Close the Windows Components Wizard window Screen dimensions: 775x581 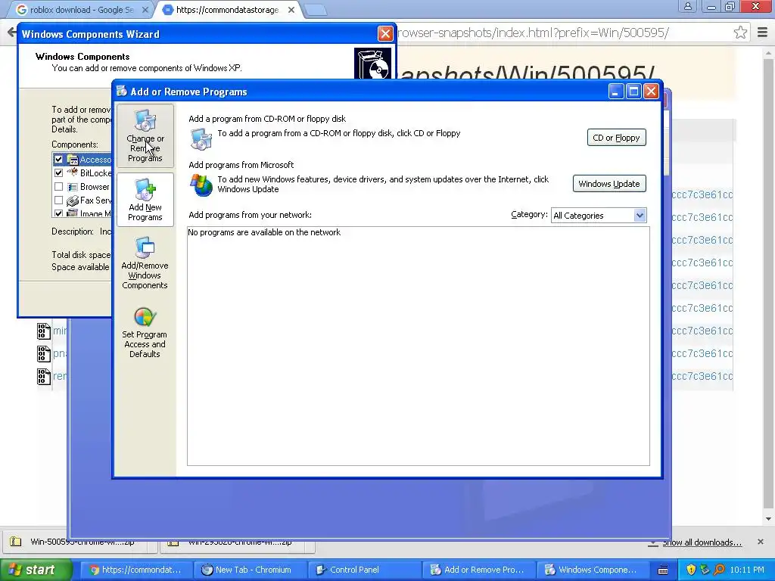385,33
